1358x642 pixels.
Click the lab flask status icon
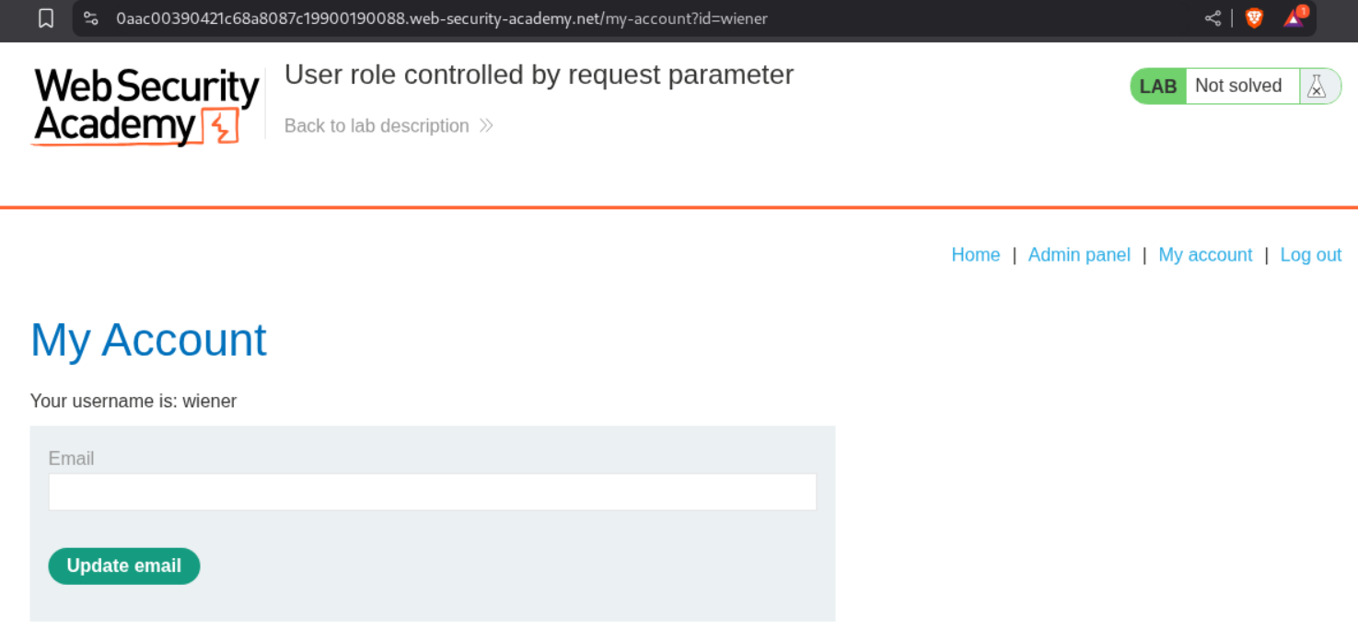(1317, 87)
